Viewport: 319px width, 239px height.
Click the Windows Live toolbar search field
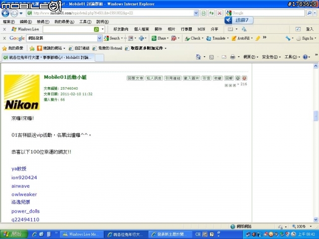click(68, 29)
